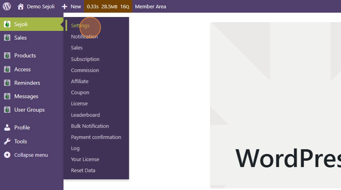Click the query monitor stats in admin bar
This screenshot has width=341, height=190.
click(x=108, y=6)
